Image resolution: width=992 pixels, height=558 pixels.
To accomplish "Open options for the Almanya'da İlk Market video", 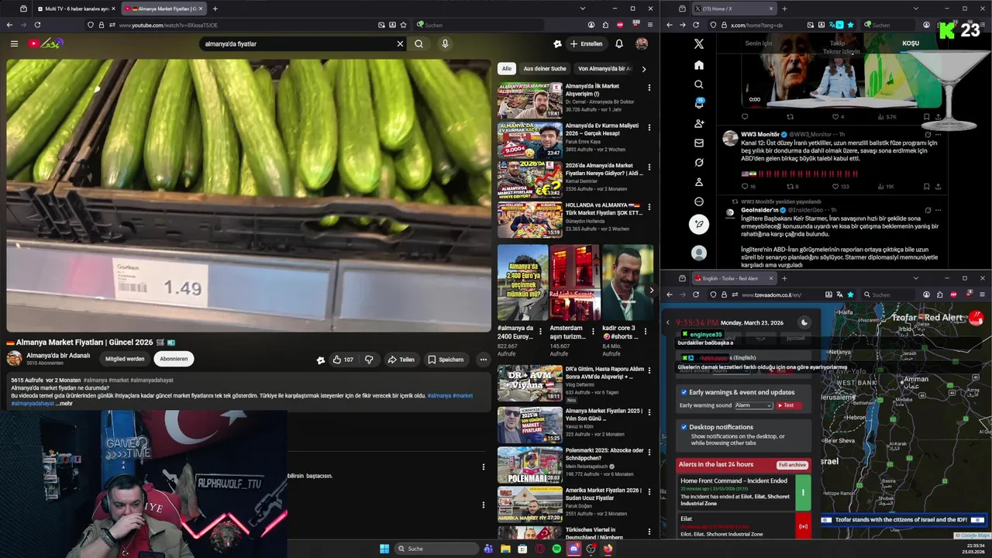I will pyautogui.click(x=649, y=87).
